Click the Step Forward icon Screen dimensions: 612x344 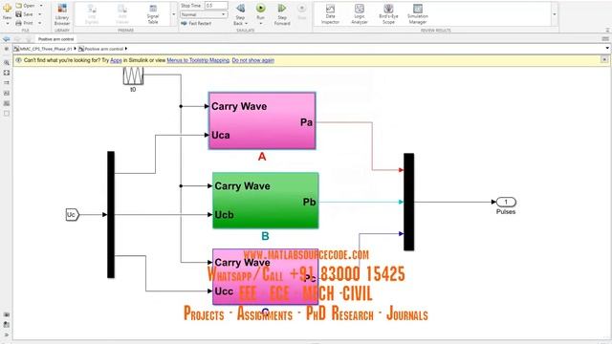(282, 9)
